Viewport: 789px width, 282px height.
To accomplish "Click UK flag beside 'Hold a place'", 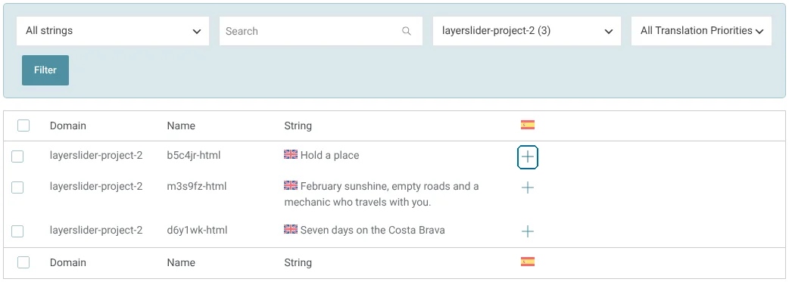I will pos(291,155).
